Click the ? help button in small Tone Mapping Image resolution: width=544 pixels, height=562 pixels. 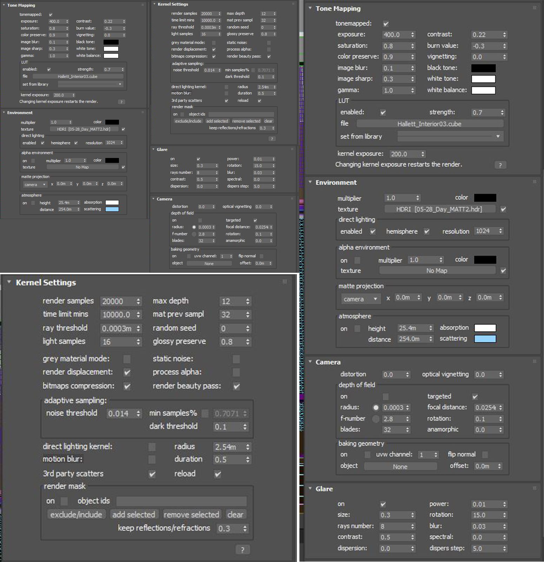tap(121, 102)
